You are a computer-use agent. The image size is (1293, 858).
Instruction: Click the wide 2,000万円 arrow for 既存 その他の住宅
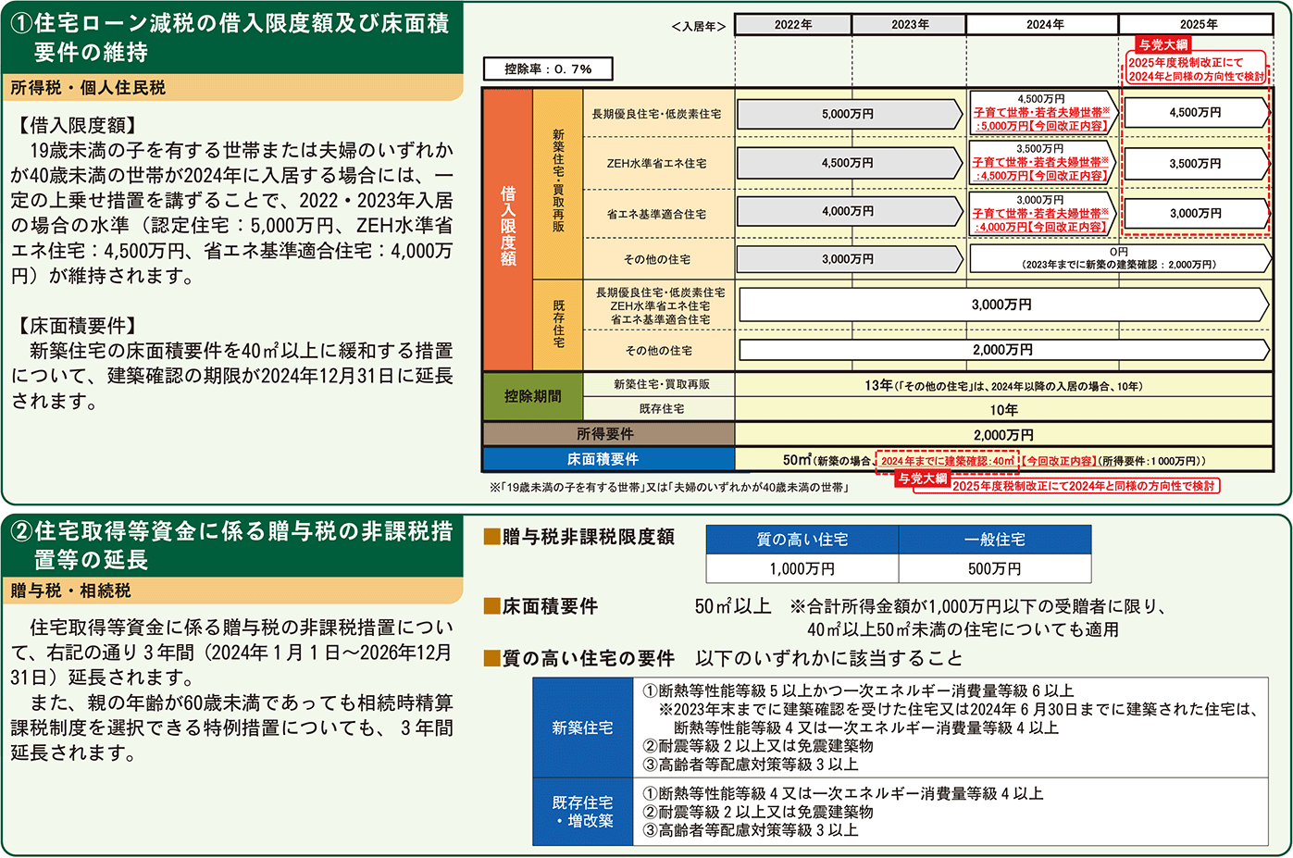pyautogui.click(x=1003, y=350)
